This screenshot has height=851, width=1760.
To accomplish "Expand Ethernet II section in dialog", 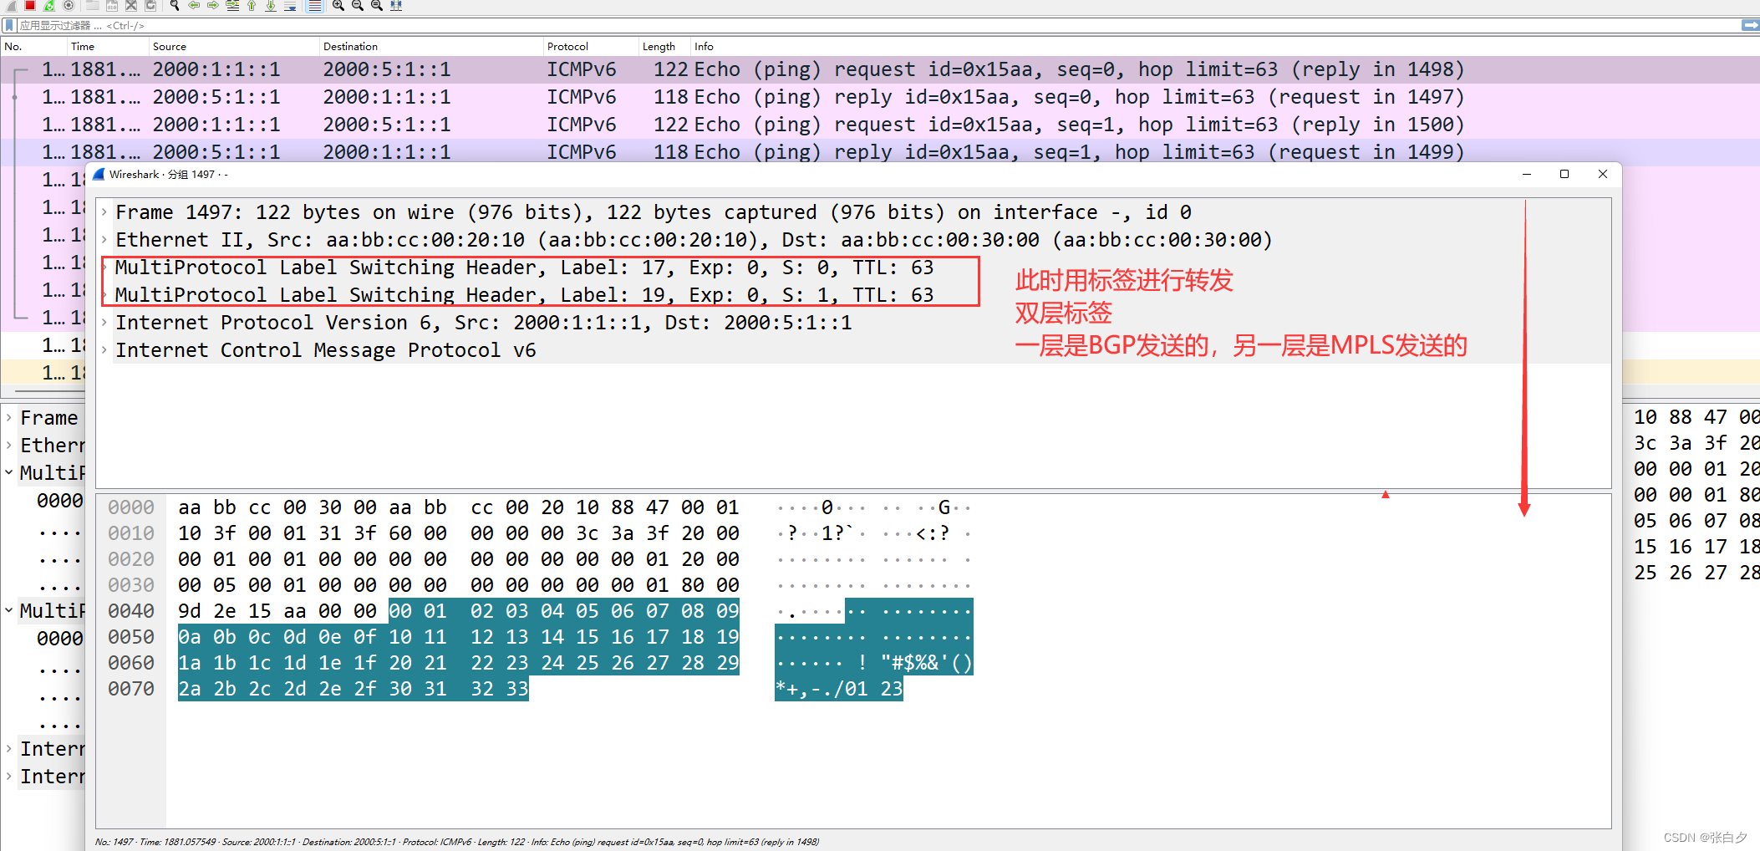I will tap(104, 240).
